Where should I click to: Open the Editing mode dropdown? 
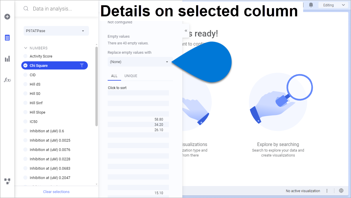pos(332,5)
